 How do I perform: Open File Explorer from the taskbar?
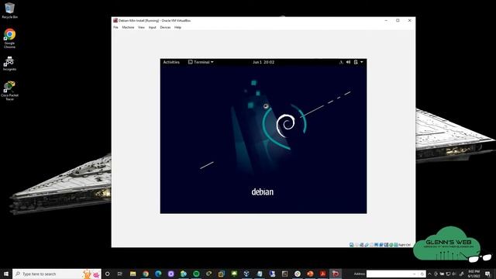click(133, 274)
